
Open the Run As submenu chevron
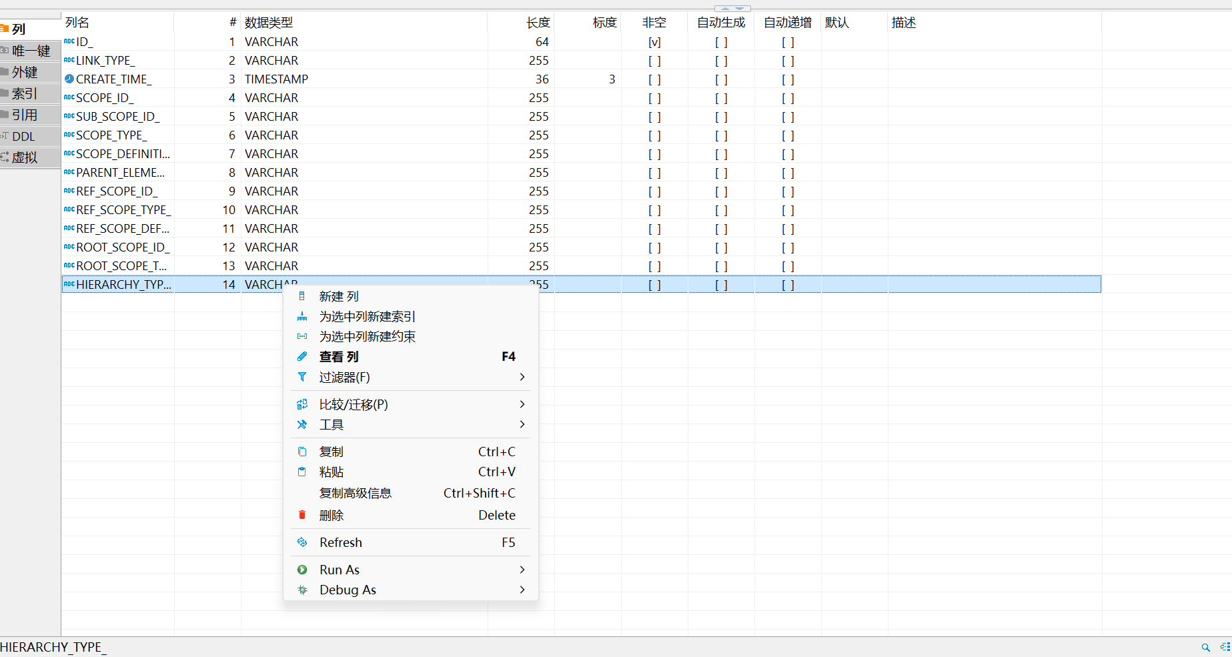(x=522, y=570)
